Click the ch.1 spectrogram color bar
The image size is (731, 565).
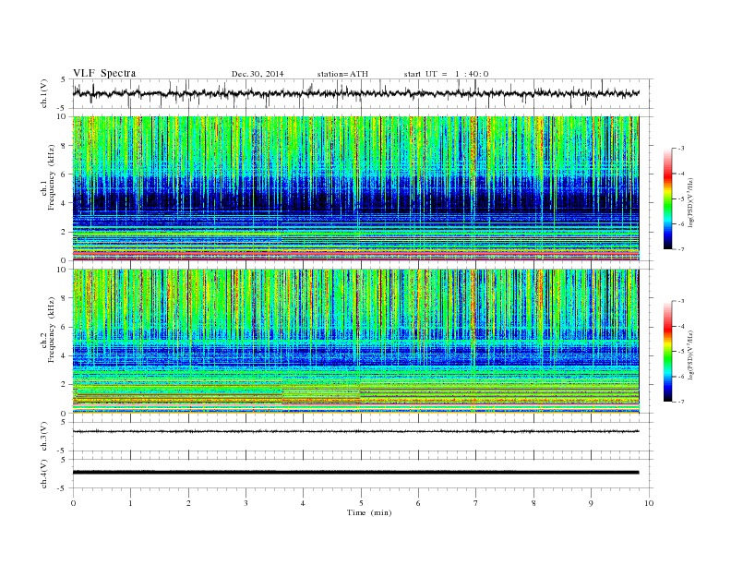point(667,198)
